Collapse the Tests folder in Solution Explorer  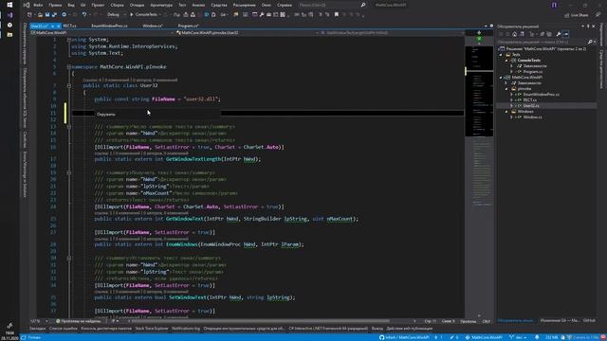pos(501,55)
